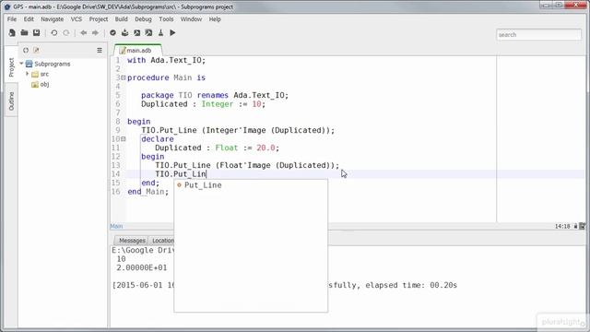Click line number 9 in the gutter
590x332 pixels.
pyautogui.click(x=118, y=130)
